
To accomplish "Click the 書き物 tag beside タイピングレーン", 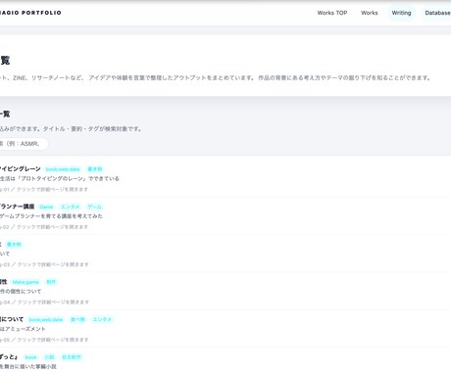I will pos(95,169).
